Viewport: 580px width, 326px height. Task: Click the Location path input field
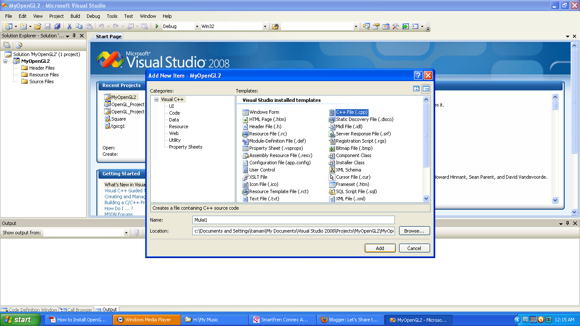tap(293, 231)
